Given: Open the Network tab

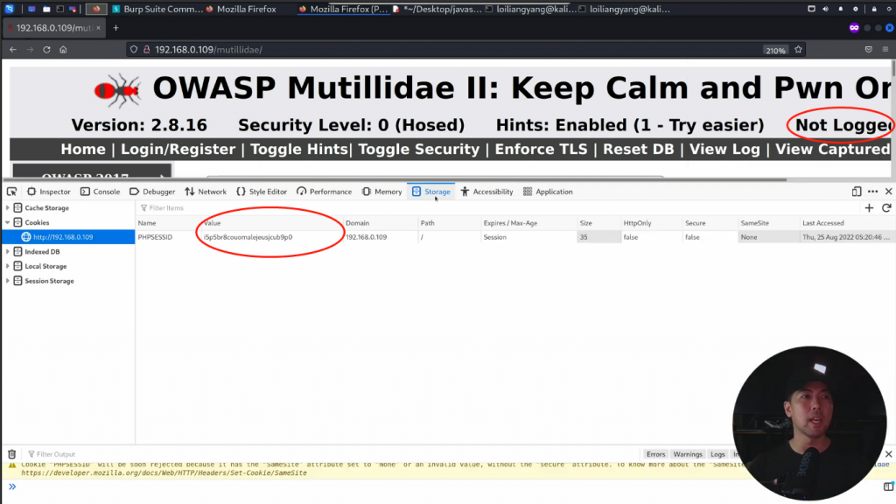Looking at the screenshot, I should (x=206, y=192).
